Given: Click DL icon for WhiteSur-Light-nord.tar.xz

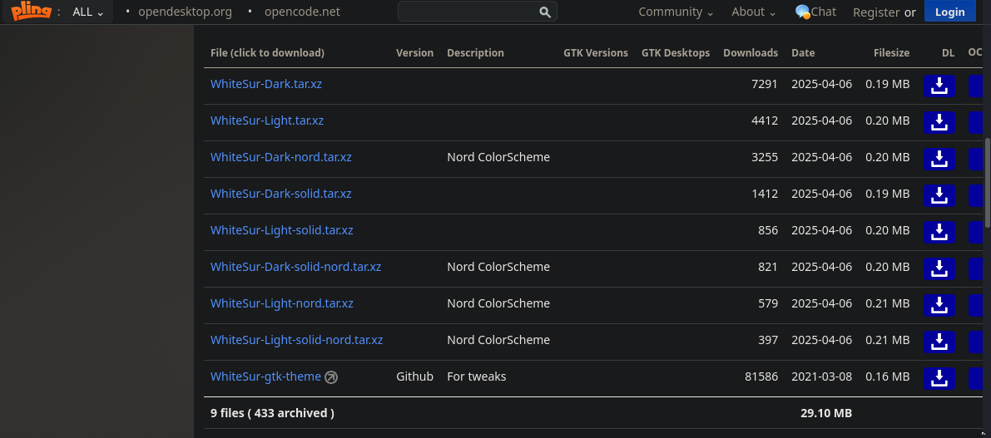Looking at the screenshot, I should click(939, 305).
